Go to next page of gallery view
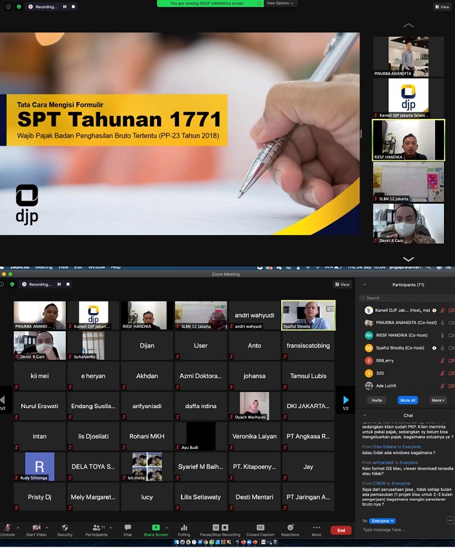 point(346,400)
